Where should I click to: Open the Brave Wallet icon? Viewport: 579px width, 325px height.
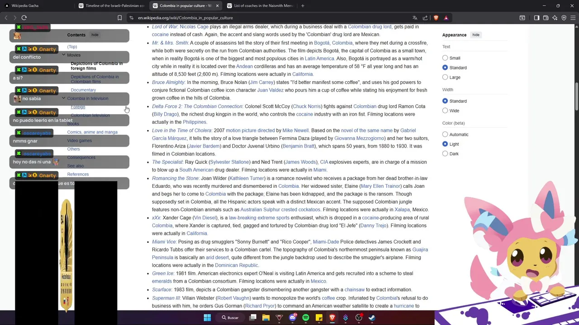click(x=546, y=18)
